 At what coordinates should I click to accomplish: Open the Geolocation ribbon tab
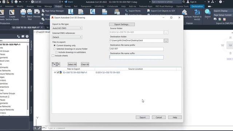coord(197,7)
